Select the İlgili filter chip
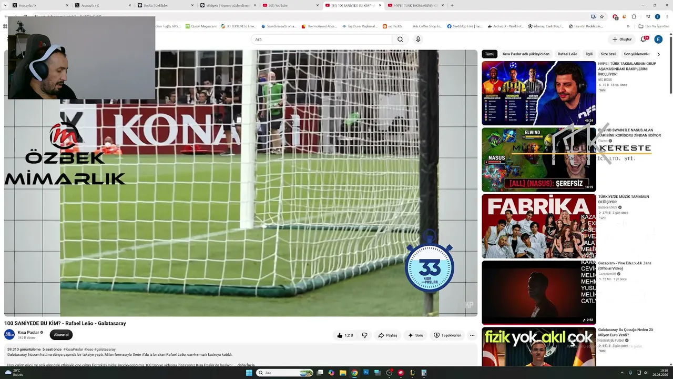673x379 pixels. click(x=589, y=54)
